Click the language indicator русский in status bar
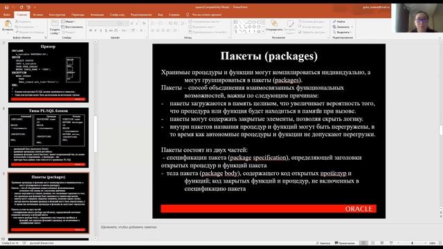The width and height of the screenshot is (443, 249). (42, 243)
